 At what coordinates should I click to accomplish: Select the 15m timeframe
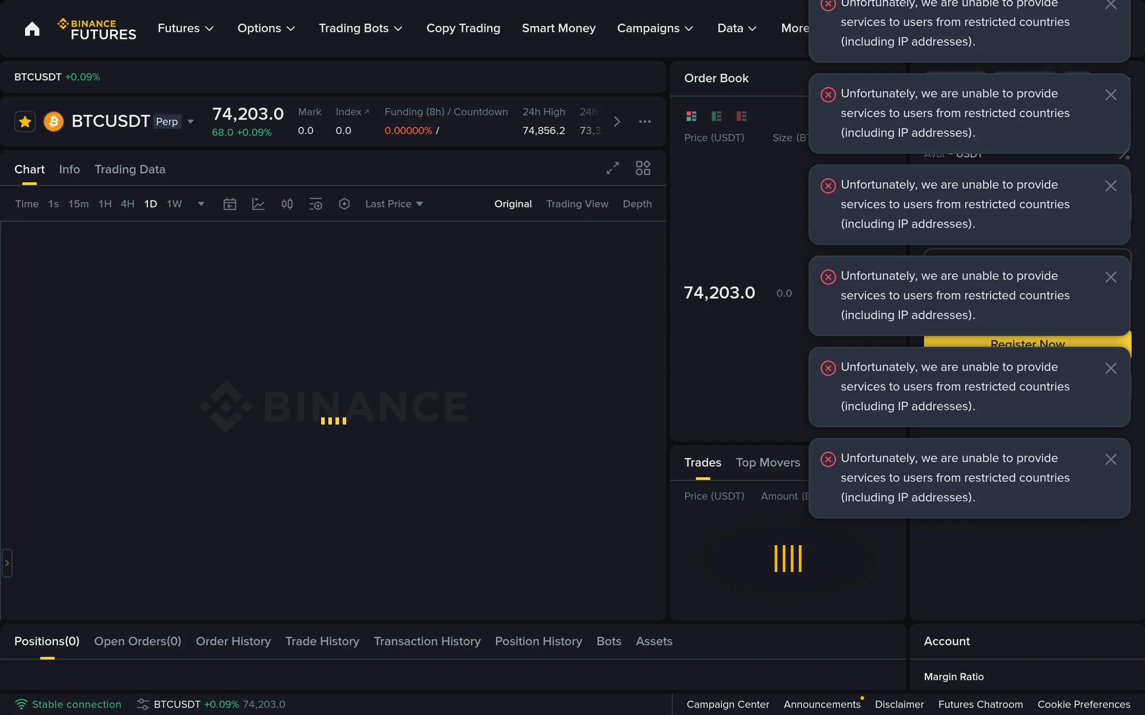click(x=77, y=203)
